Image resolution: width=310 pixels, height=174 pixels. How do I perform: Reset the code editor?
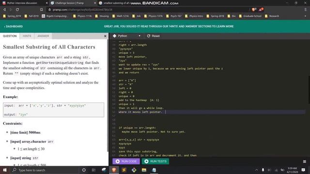pos(153,36)
